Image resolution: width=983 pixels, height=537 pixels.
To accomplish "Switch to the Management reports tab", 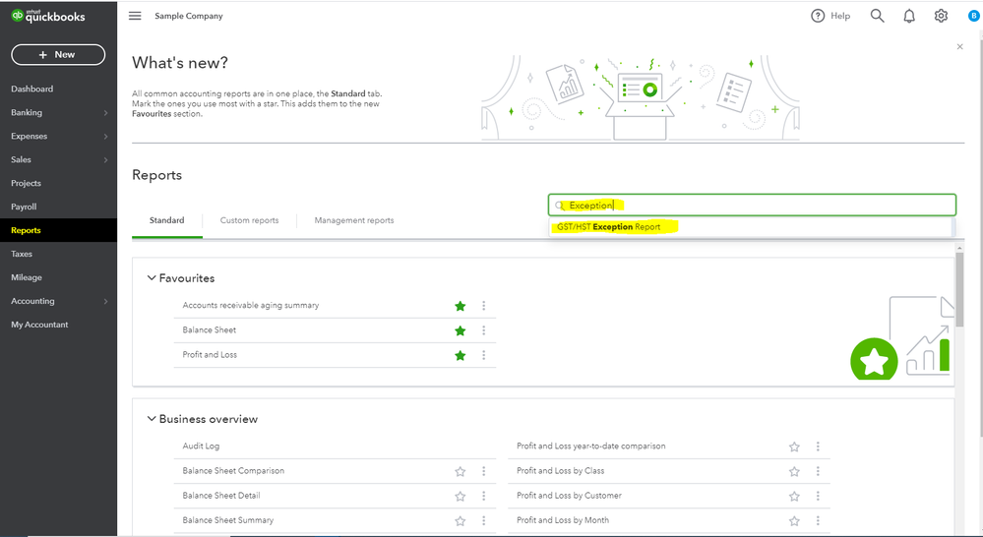I will pos(354,220).
